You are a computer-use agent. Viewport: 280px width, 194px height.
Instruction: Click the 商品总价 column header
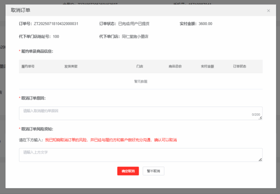point(175,66)
